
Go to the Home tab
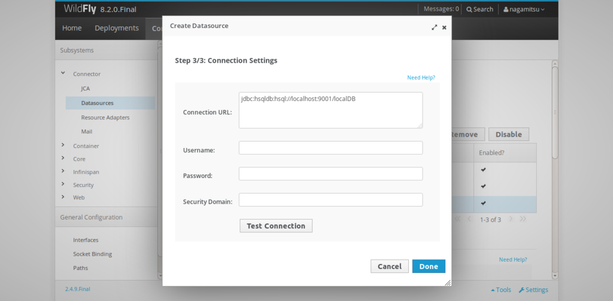[72, 28]
